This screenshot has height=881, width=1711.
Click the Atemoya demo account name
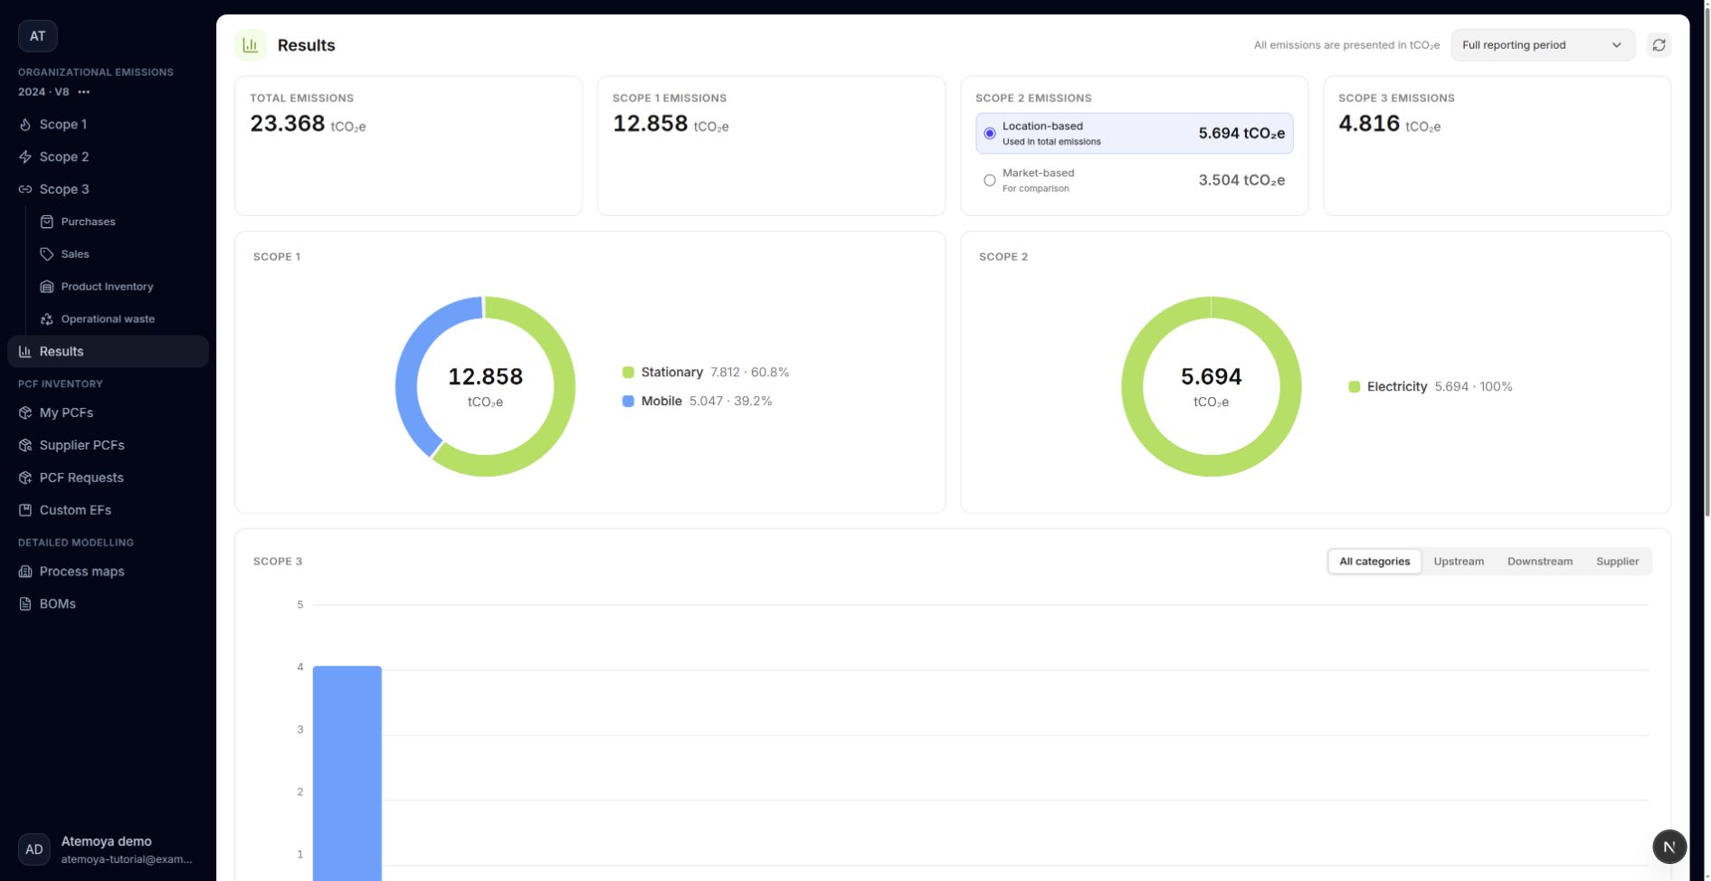click(x=106, y=842)
